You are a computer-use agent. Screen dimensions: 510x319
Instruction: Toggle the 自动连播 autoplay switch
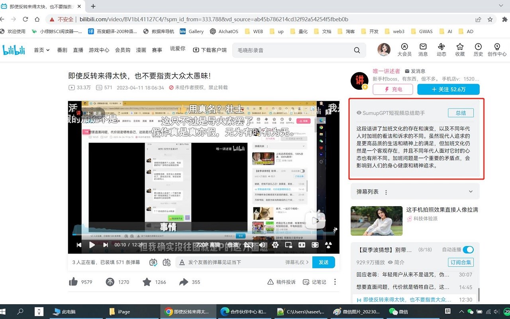pyautogui.click(x=468, y=250)
